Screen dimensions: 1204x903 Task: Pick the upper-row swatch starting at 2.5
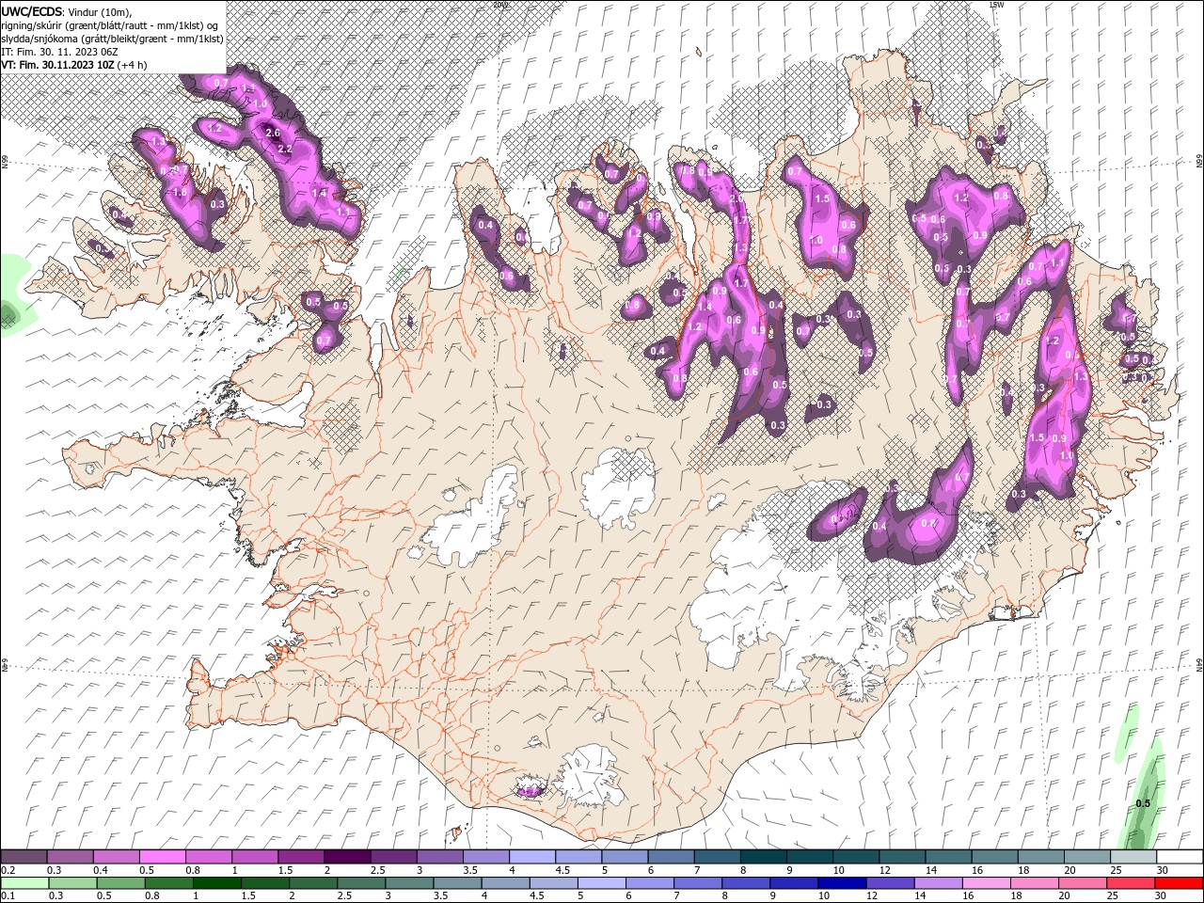(393, 857)
